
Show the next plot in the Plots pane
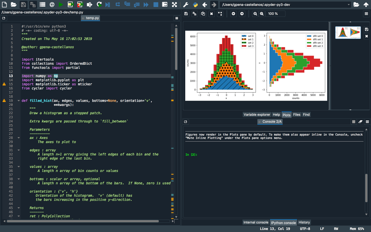(x=242, y=14)
